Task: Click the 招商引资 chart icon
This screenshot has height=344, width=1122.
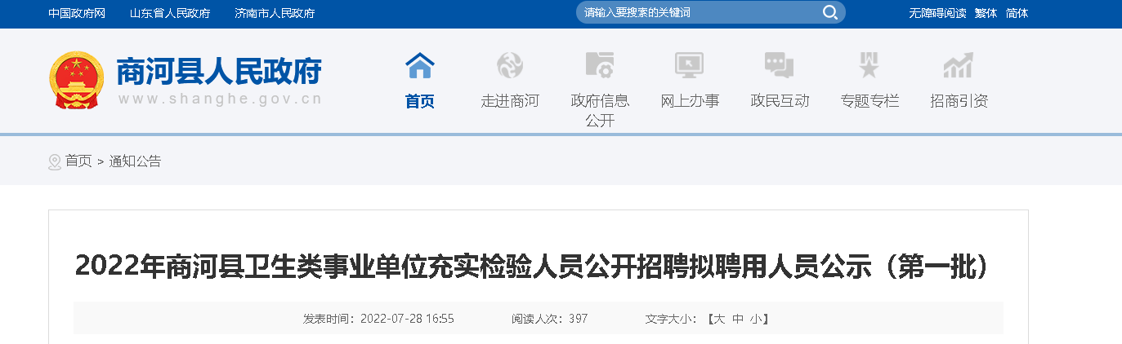Action: [959, 64]
